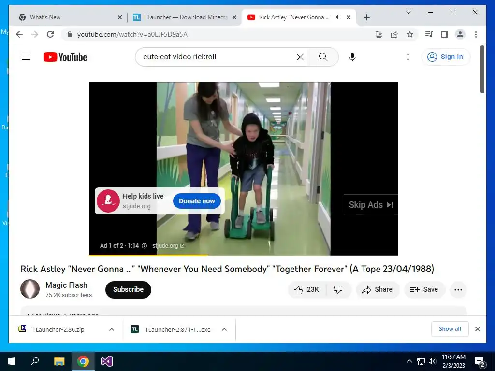495x371 pixels.
Task: Show all downloads
Action: pos(450,329)
